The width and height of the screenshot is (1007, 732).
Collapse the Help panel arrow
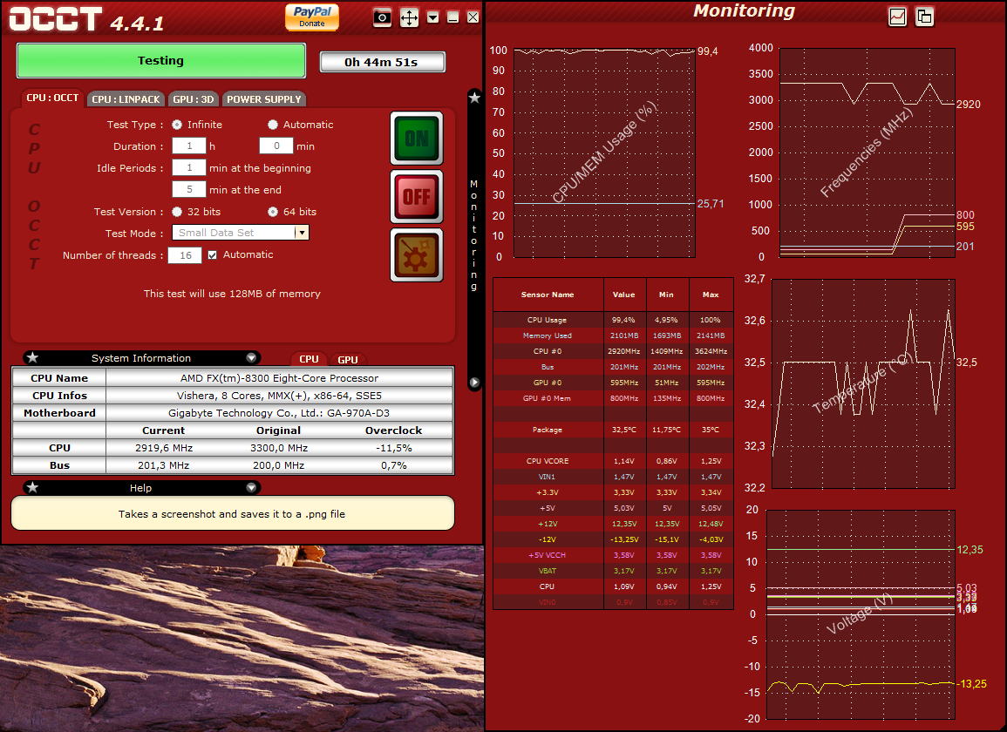[x=251, y=487]
